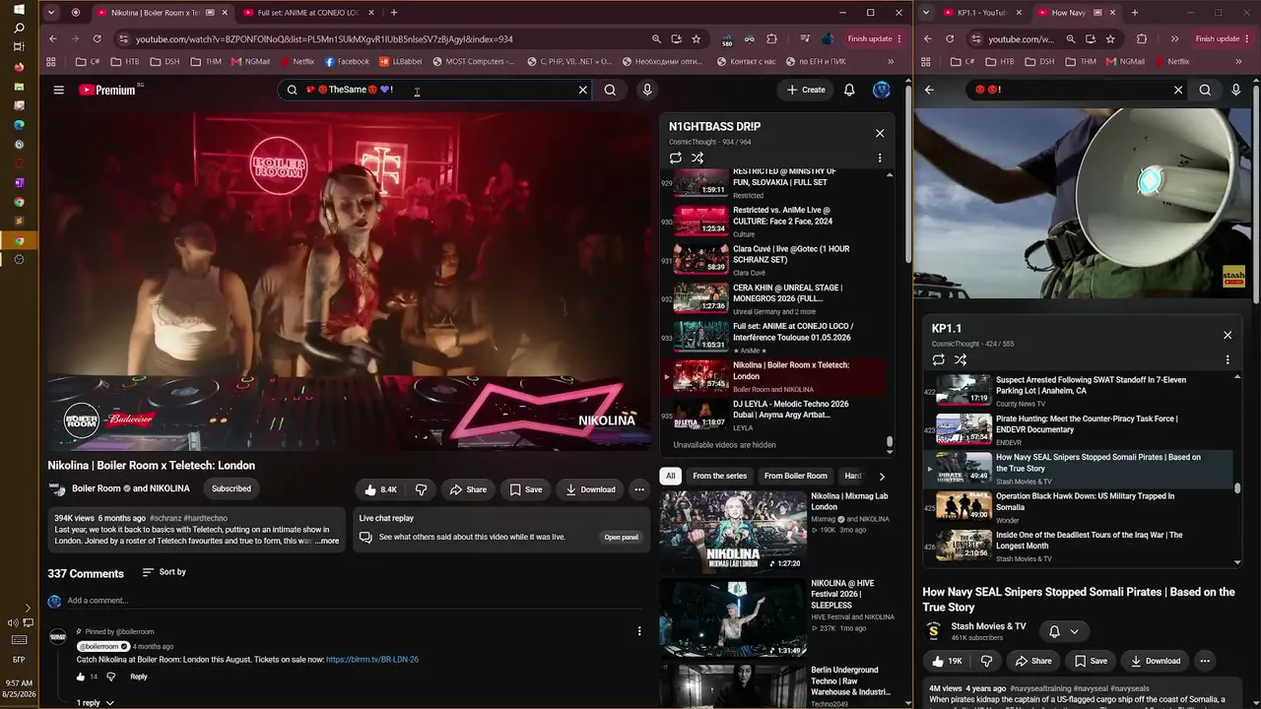Close the KP1.1 playlist panel
The image size is (1261, 709).
click(1228, 335)
